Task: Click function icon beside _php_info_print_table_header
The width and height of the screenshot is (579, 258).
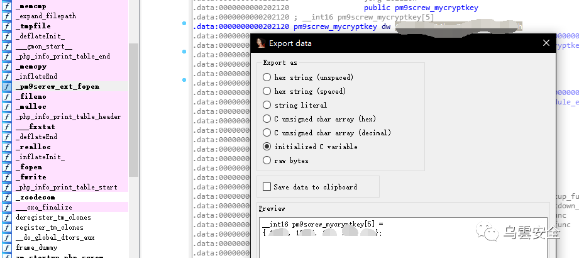Action: pos(7,117)
